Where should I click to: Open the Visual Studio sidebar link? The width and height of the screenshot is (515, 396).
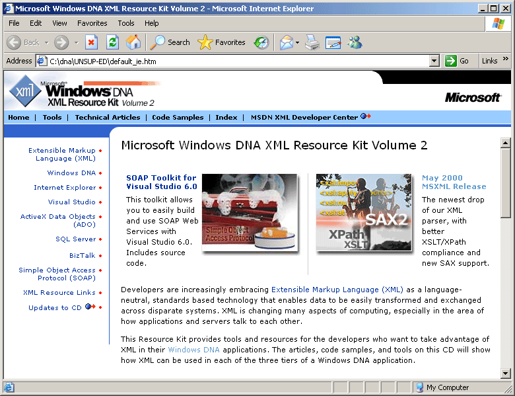click(72, 202)
